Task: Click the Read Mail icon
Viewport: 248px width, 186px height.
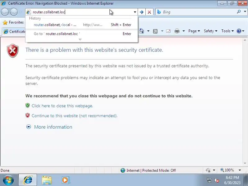Action: point(168,31)
